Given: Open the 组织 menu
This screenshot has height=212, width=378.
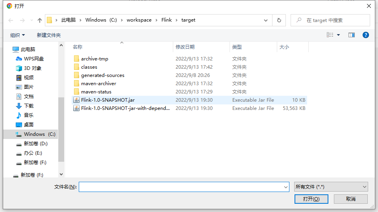Looking at the screenshot, I should 17,35.
